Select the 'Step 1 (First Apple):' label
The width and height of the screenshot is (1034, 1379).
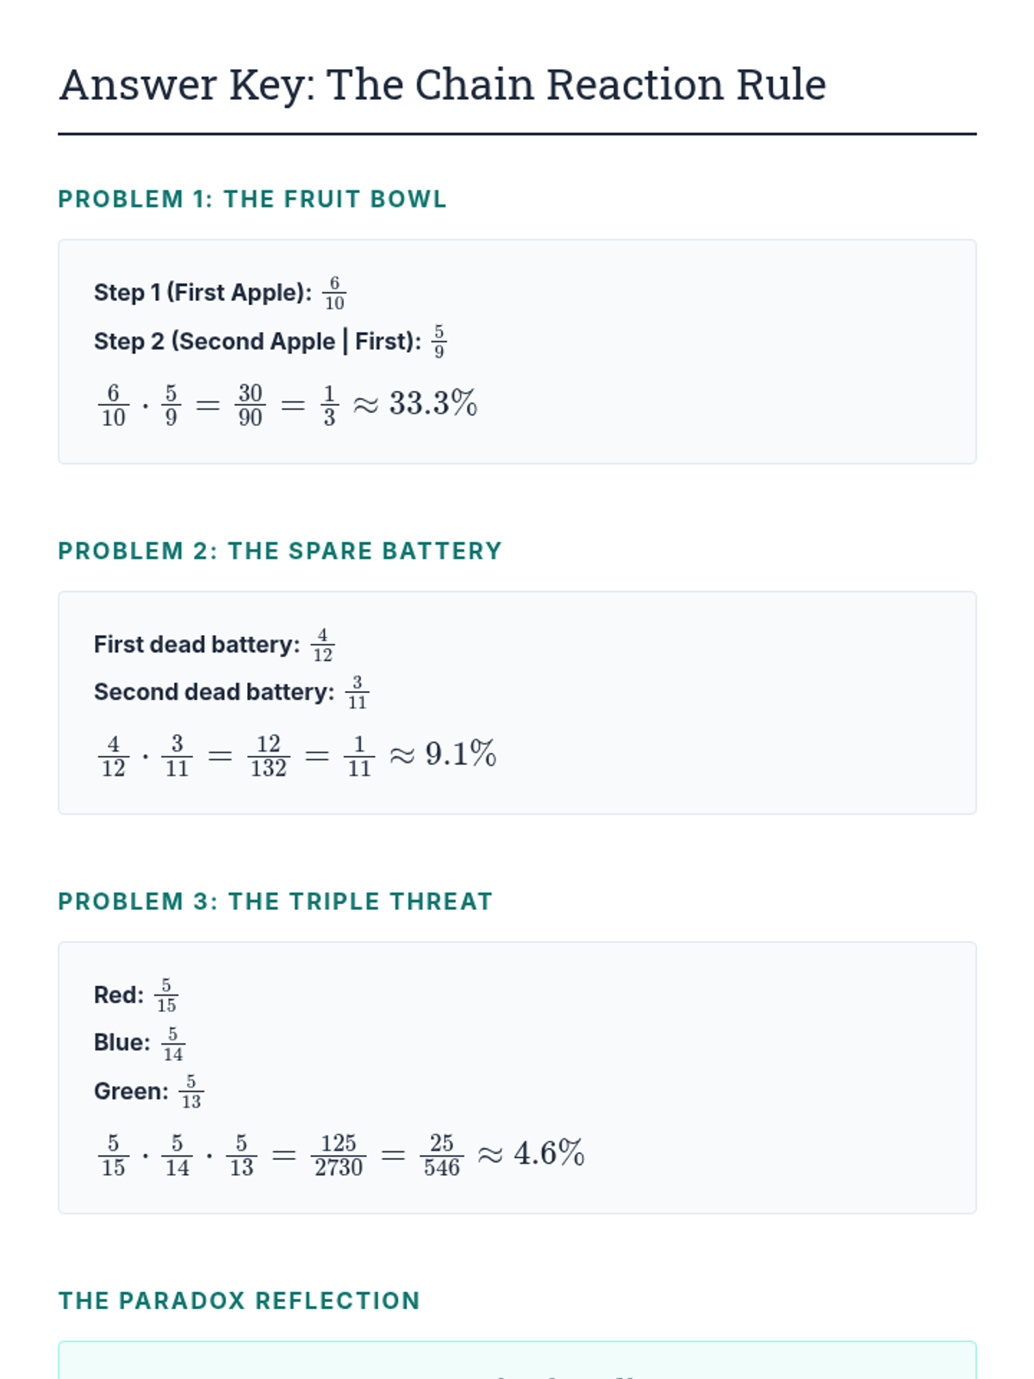(x=202, y=293)
